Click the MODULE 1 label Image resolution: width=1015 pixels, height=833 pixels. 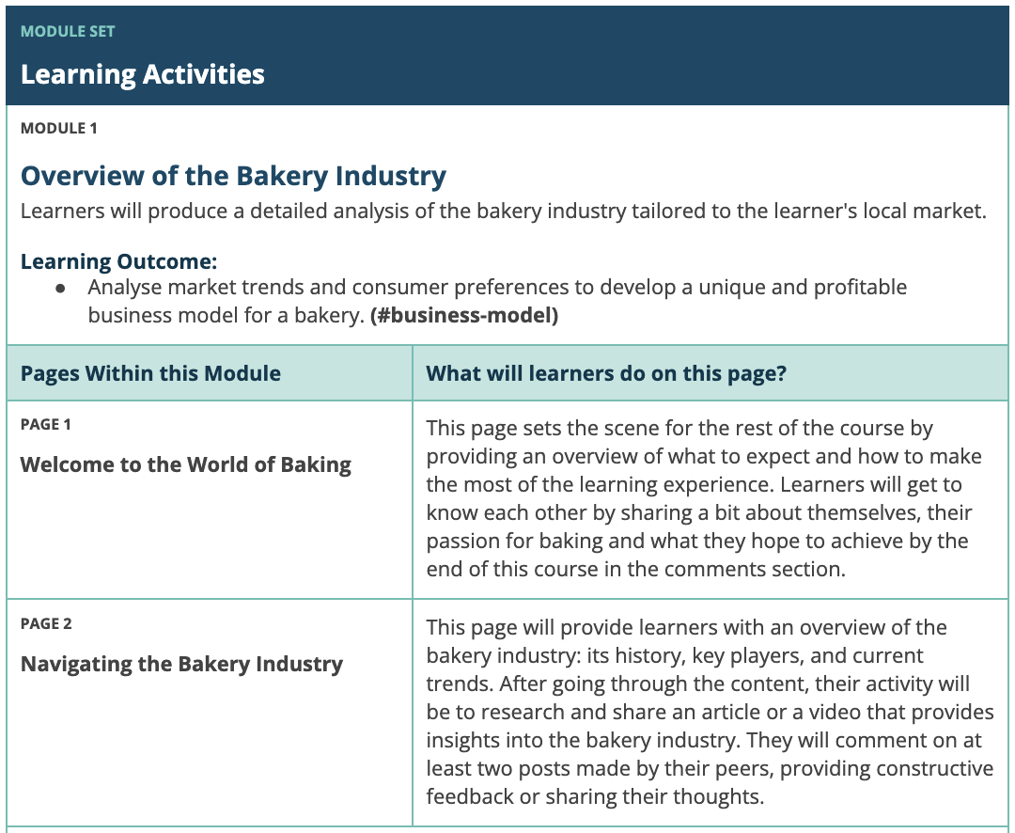58,128
